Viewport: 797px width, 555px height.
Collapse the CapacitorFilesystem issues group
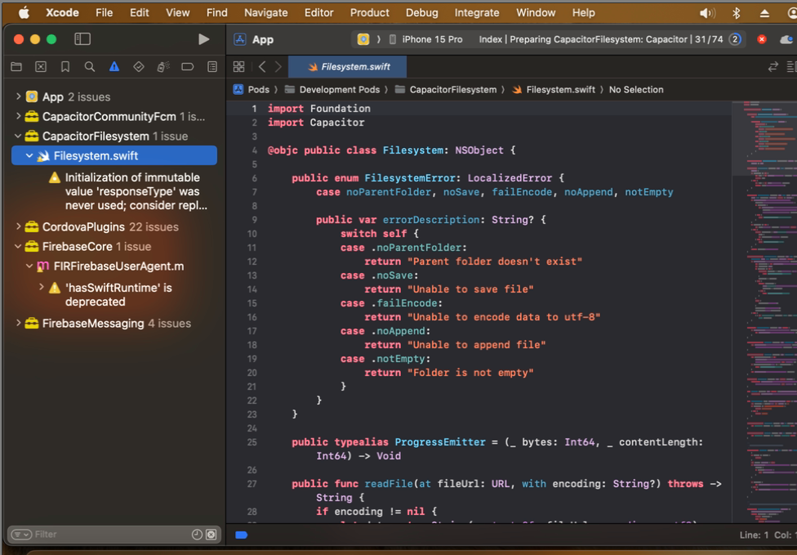coord(18,136)
